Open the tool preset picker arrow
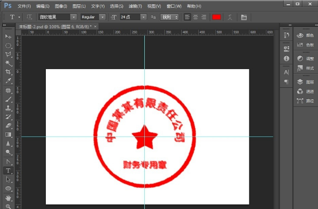318x209 pixels. [19, 17]
